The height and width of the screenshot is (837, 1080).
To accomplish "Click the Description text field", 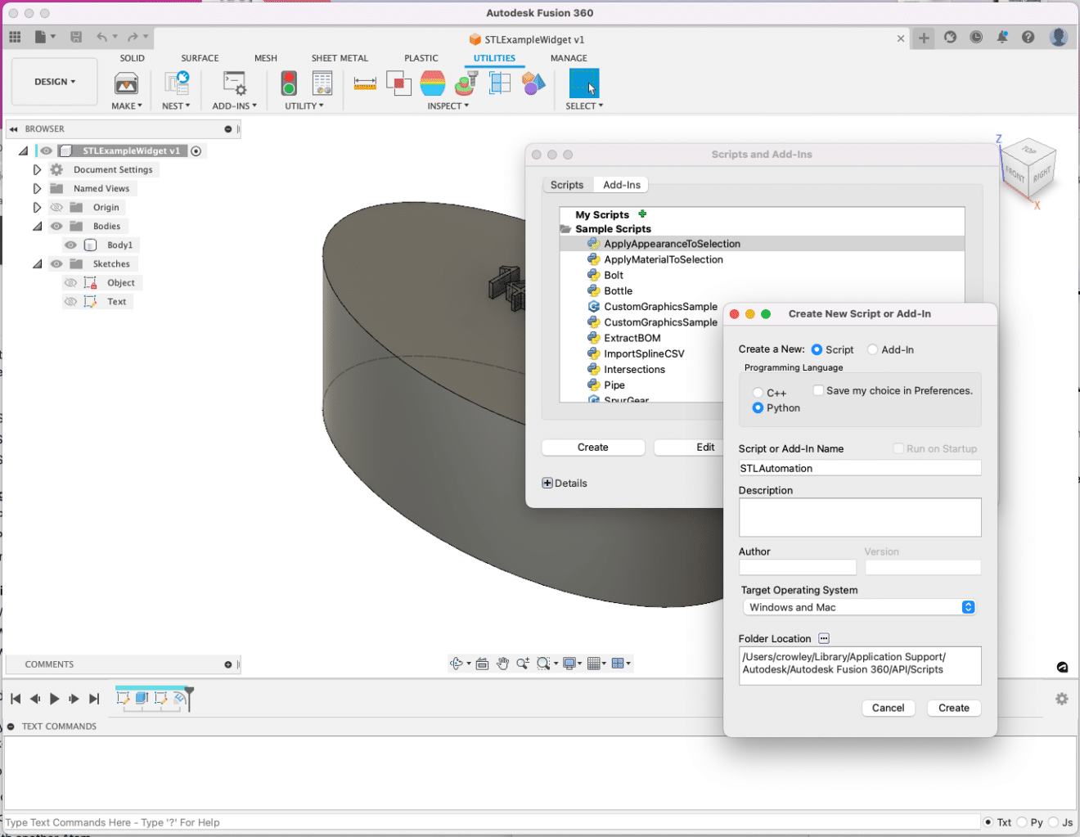I will [x=859, y=517].
